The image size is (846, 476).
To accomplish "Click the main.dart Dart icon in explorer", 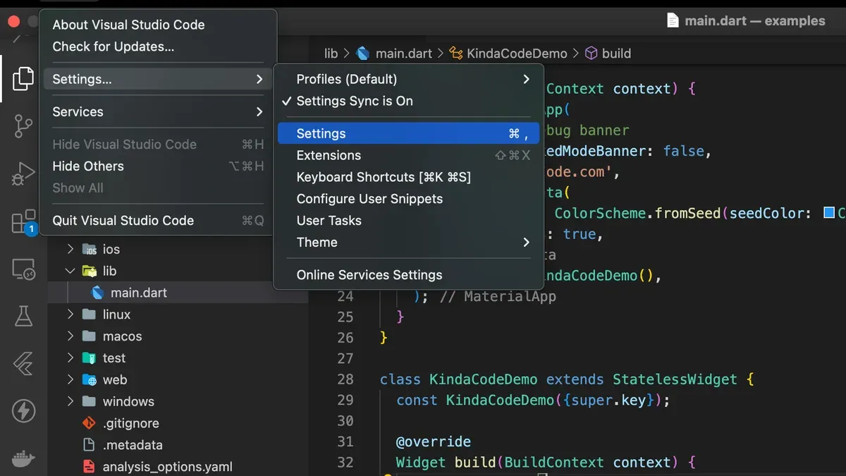I will pyautogui.click(x=97, y=293).
